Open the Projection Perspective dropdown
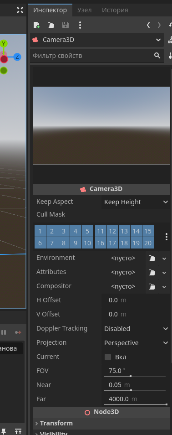Image resolution: width=172 pixels, height=435 pixels. (x=136, y=342)
